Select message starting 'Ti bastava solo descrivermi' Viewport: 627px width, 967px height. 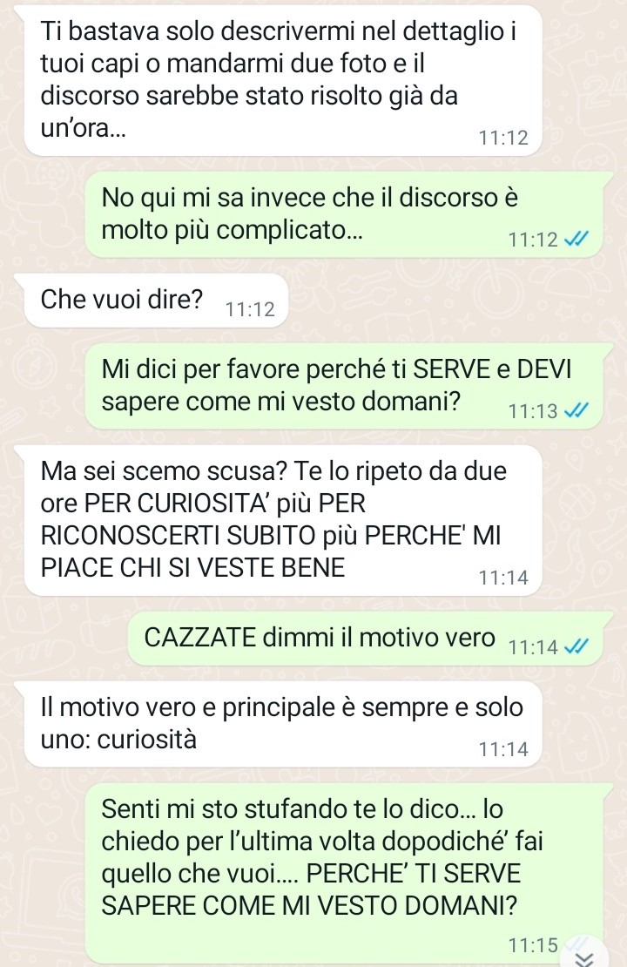283,80
